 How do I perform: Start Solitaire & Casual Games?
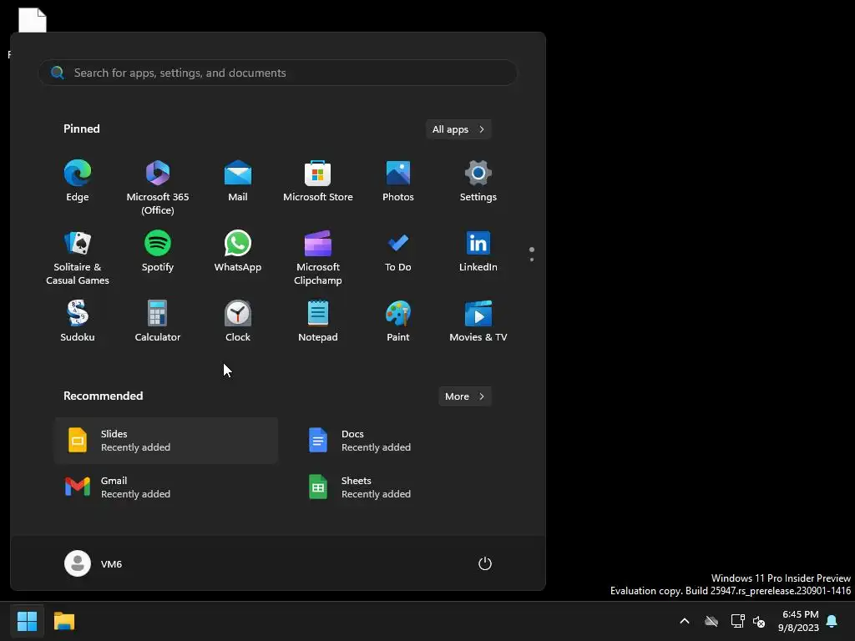pyautogui.click(x=78, y=257)
